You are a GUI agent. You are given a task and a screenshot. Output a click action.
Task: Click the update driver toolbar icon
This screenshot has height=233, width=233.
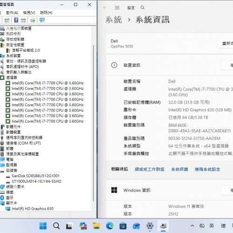tap(33, 20)
